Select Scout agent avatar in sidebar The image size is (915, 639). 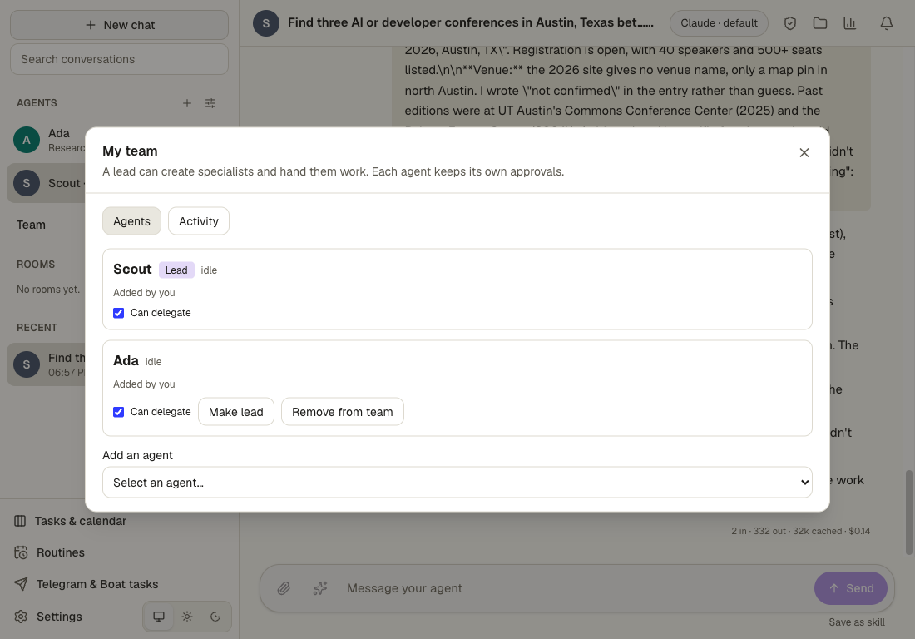tap(27, 183)
